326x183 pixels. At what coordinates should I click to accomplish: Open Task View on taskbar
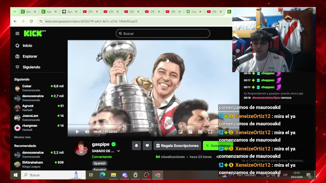click(91, 175)
